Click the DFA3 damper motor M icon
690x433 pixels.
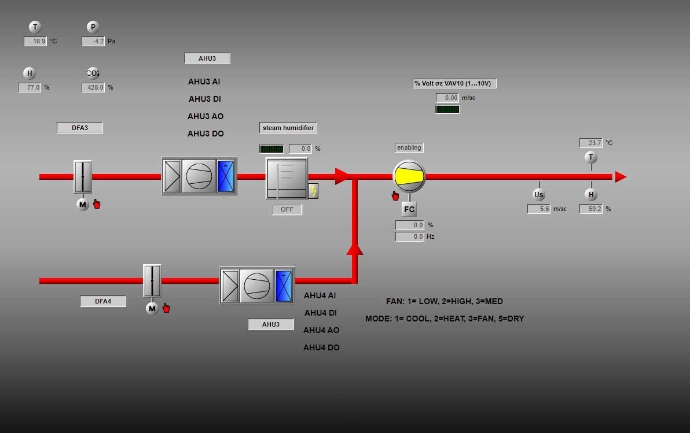pyautogui.click(x=83, y=204)
